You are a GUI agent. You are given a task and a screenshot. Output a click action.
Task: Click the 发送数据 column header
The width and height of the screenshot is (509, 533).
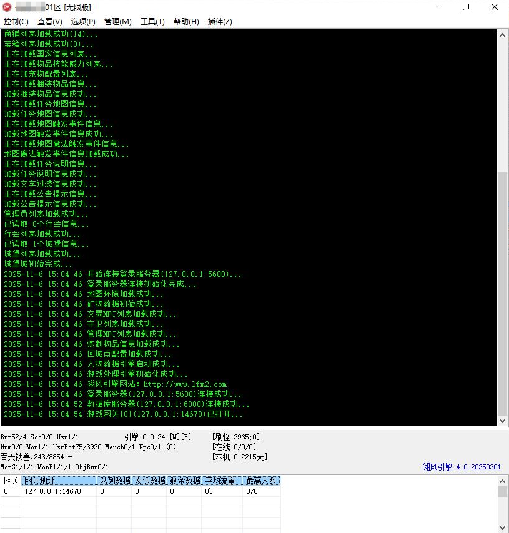coord(150,481)
